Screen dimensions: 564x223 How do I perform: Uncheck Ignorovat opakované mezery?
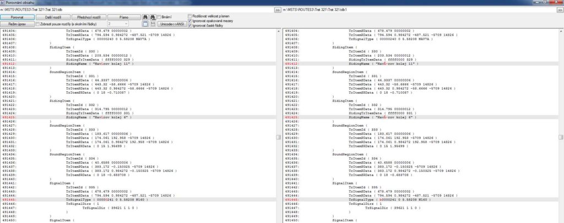[x=190, y=21]
